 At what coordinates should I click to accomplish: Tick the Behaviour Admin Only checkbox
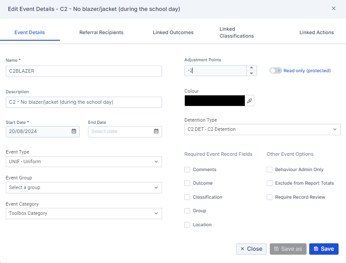(270, 169)
